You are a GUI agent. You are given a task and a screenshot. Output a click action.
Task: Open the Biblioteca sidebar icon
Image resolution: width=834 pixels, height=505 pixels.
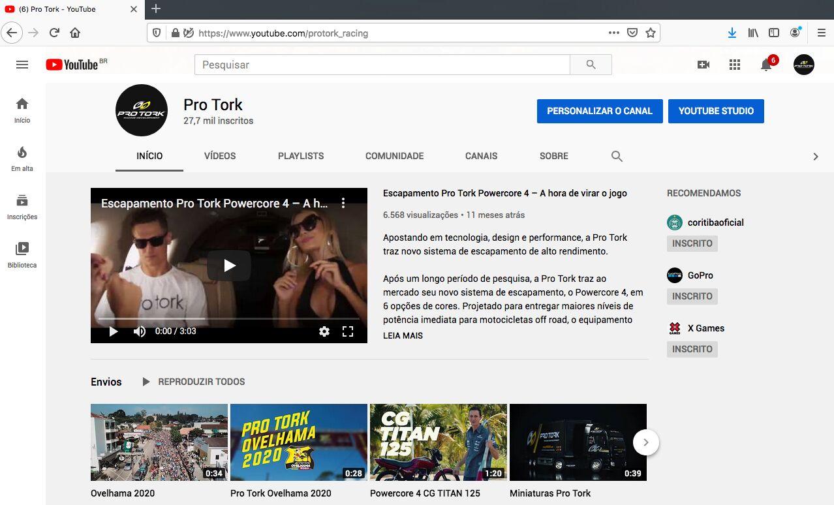22,249
